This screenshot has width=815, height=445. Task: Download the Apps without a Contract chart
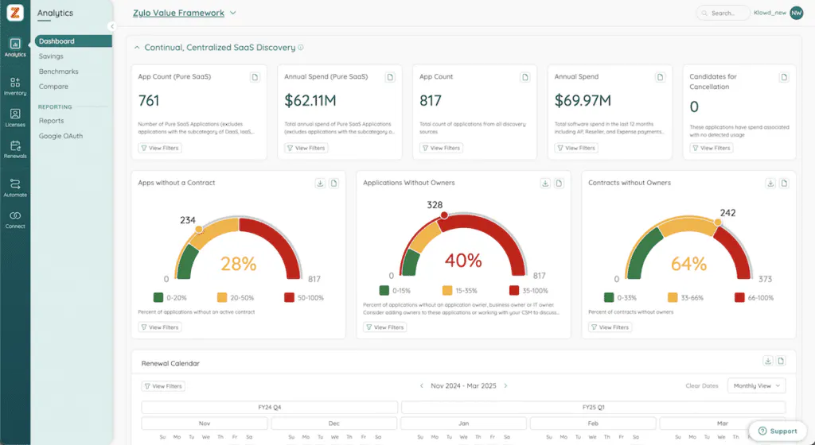coord(320,183)
